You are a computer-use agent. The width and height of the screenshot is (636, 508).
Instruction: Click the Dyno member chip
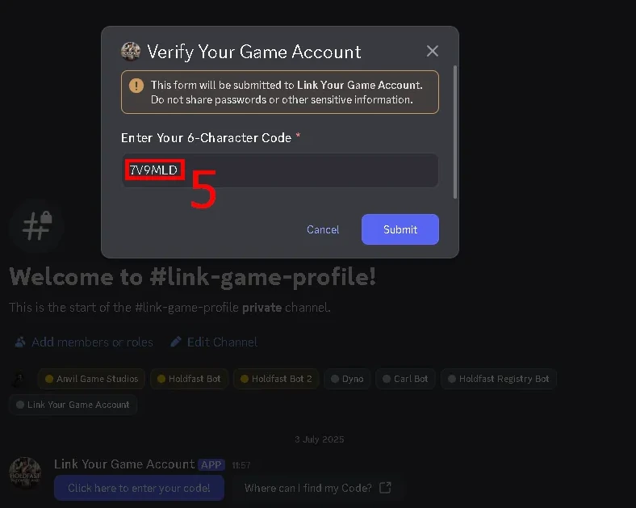[x=347, y=379]
